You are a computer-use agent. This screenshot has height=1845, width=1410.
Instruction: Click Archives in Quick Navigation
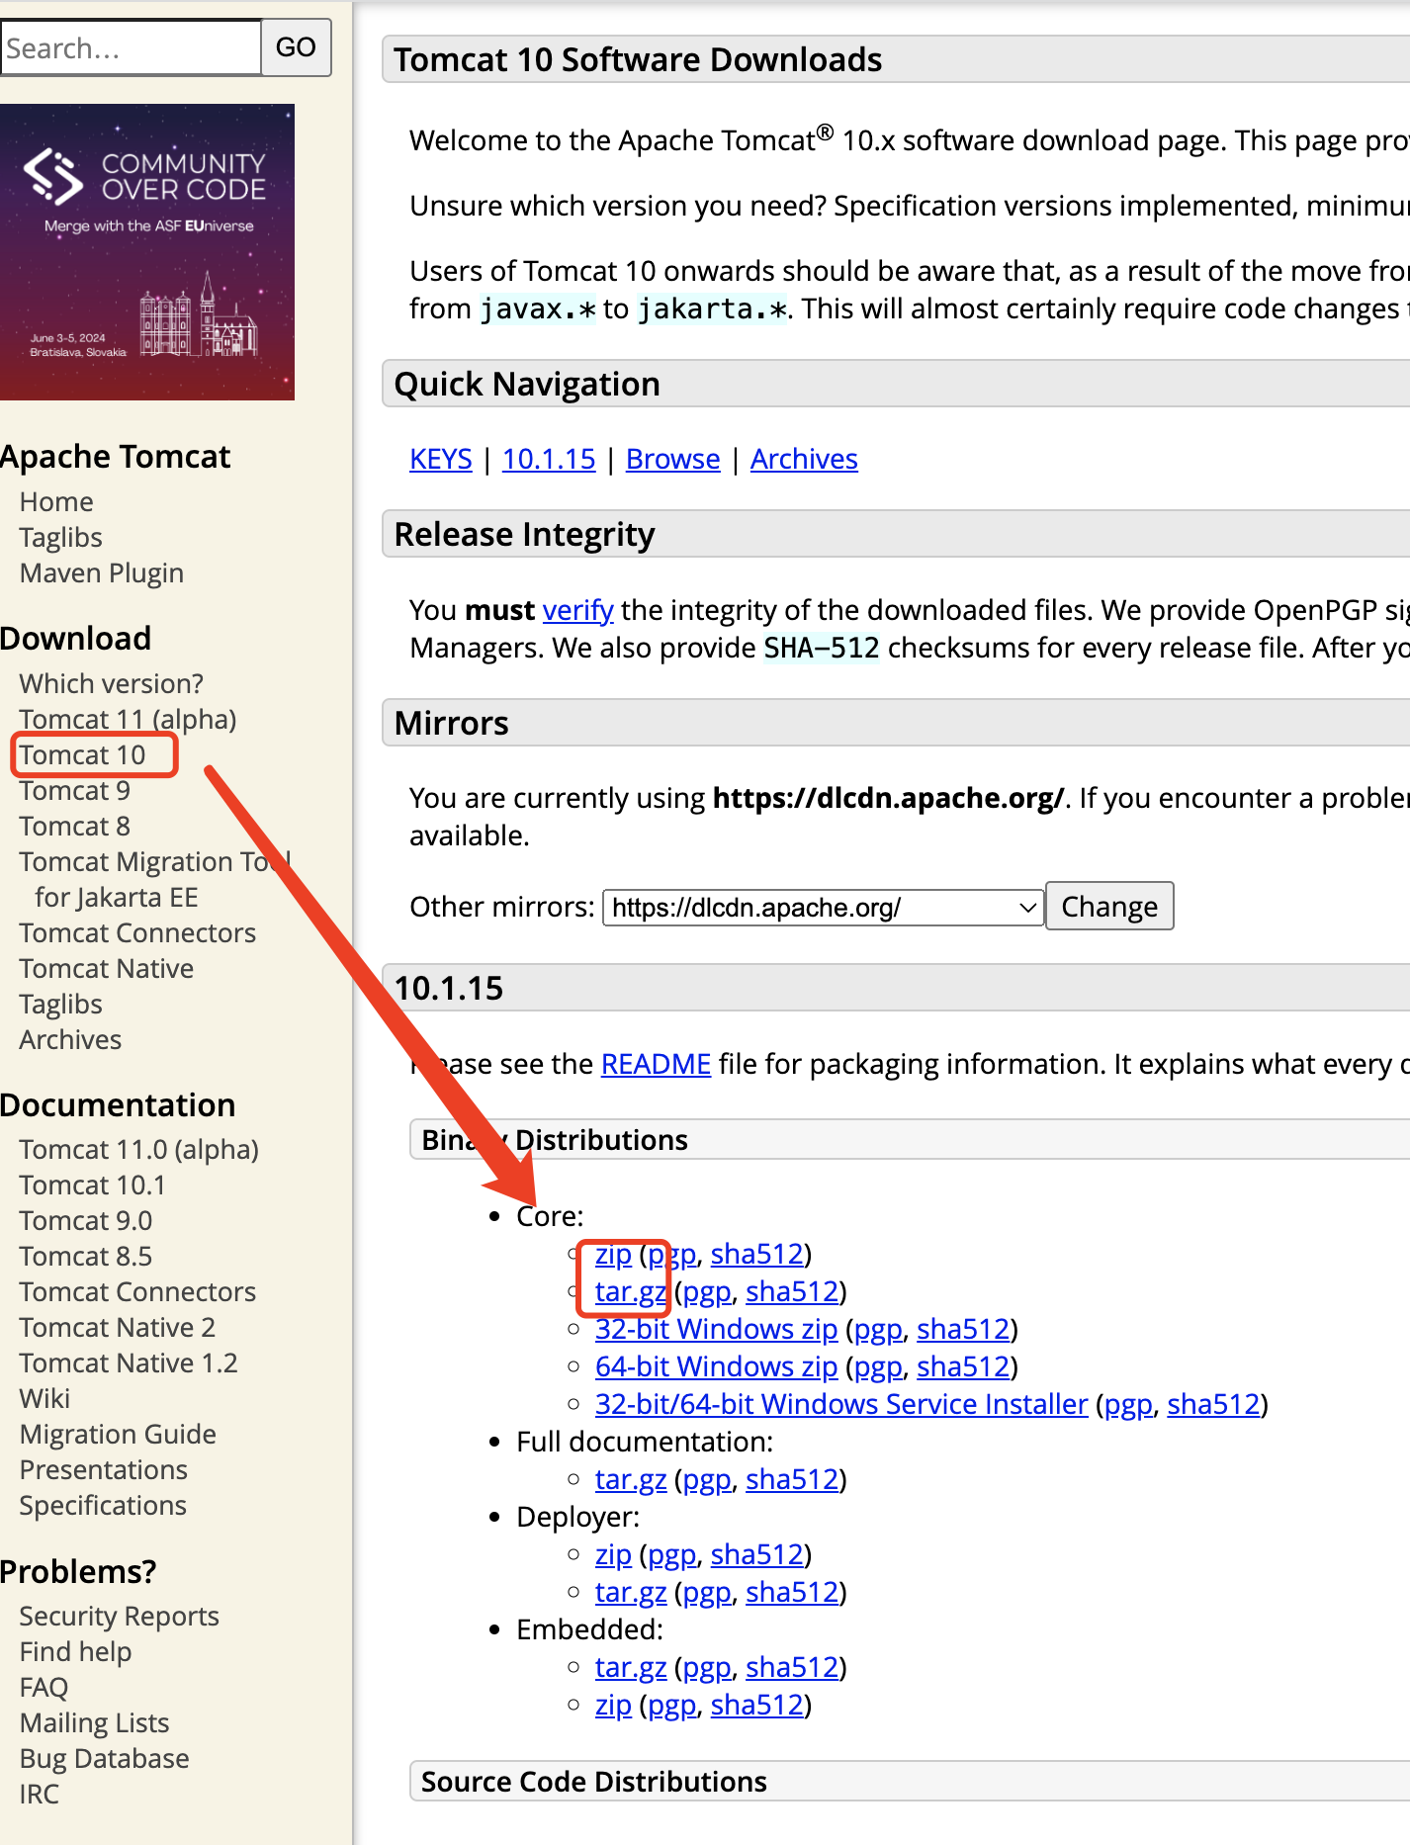point(804,460)
